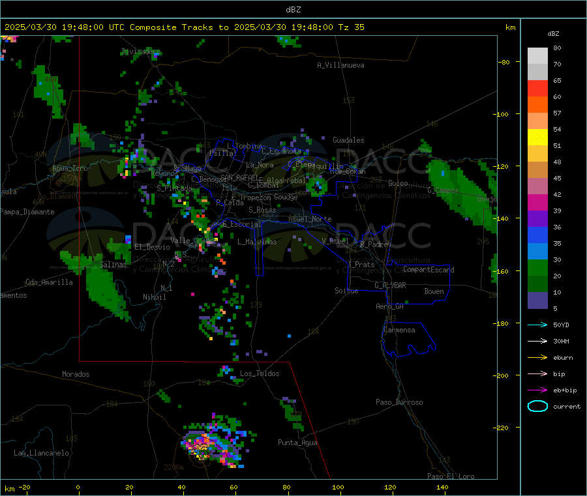The height and width of the screenshot is (496, 587).
Task: Click the 'CompantEscard' map label
Action: pyautogui.click(x=429, y=269)
